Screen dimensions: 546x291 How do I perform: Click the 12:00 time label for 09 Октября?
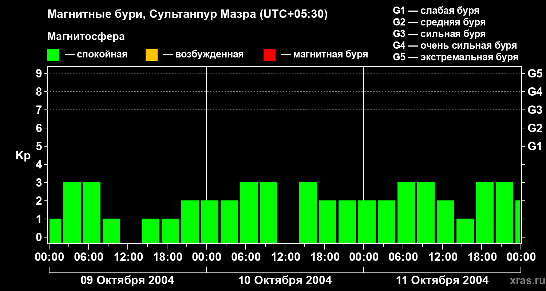coord(128,257)
